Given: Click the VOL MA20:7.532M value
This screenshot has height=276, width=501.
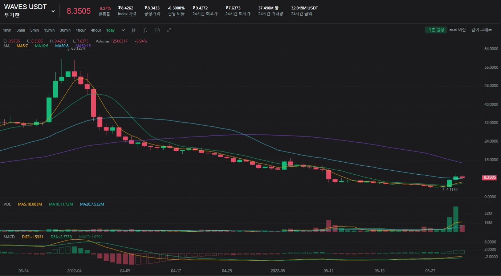Looking at the screenshot, I should tap(92, 204).
